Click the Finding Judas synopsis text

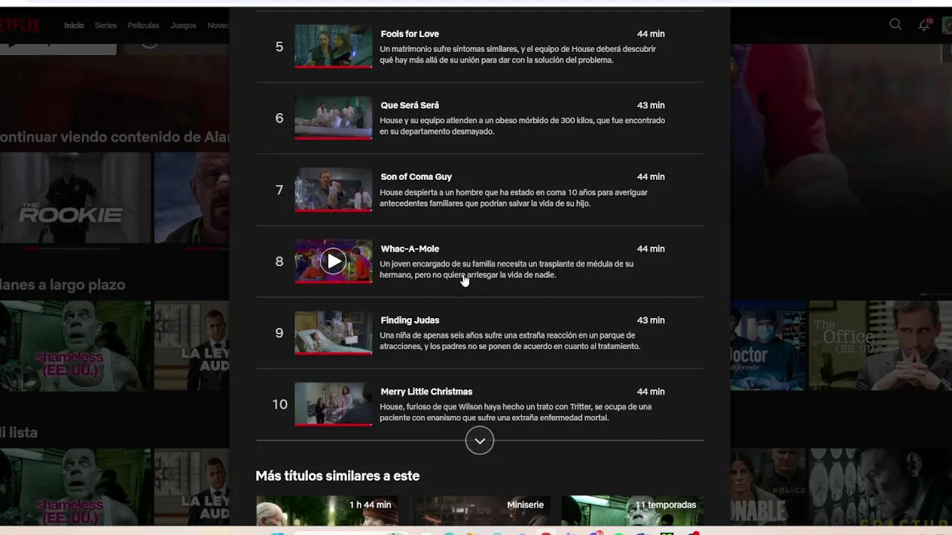(x=509, y=341)
